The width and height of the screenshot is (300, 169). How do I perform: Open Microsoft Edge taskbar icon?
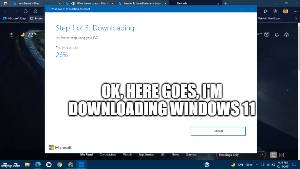coord(38,165)
